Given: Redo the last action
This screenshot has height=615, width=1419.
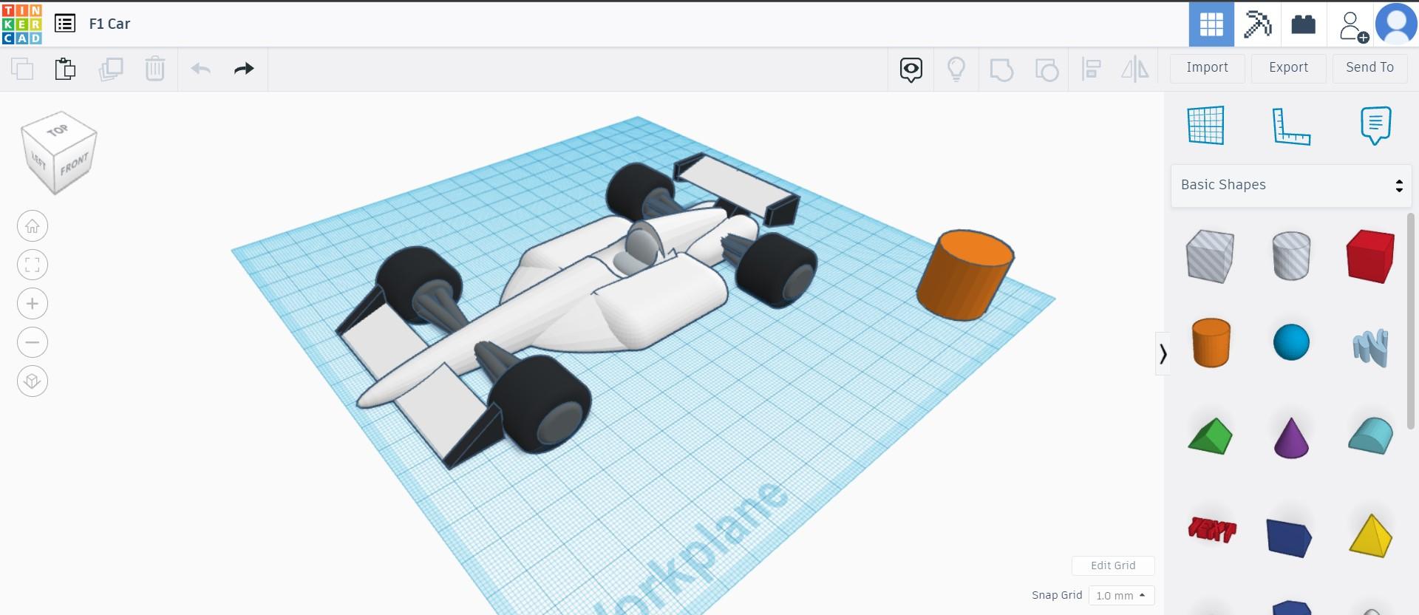Looking at the screenshot, I should (244, 69).
